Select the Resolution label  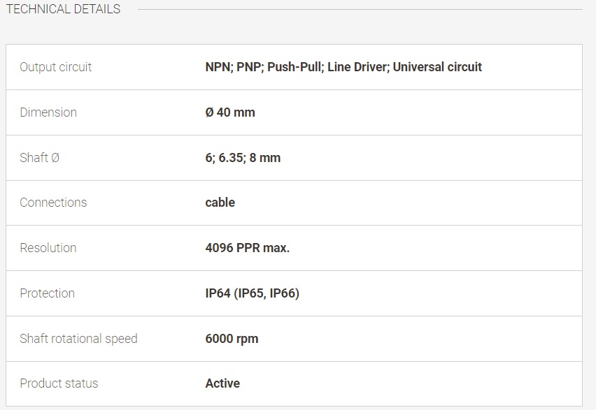[48, 248]
